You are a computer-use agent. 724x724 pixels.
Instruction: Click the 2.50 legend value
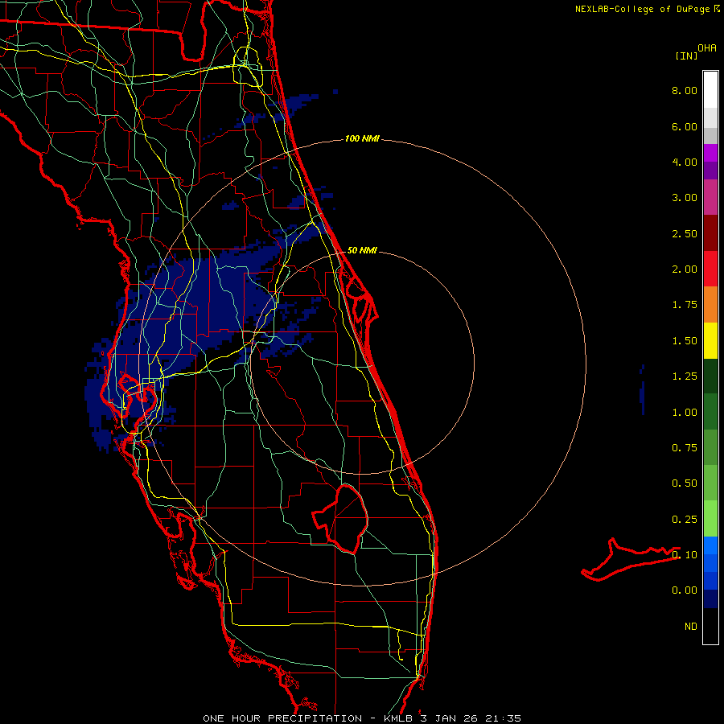(685, 233)
